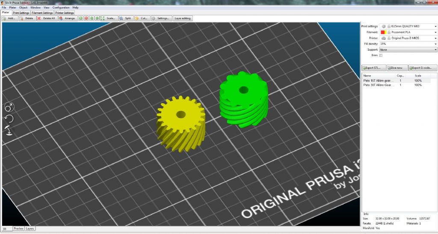438x234 pixels.
Task: Rotate object 45° clockwise via toolbar icon
Action: pos(97,18)
